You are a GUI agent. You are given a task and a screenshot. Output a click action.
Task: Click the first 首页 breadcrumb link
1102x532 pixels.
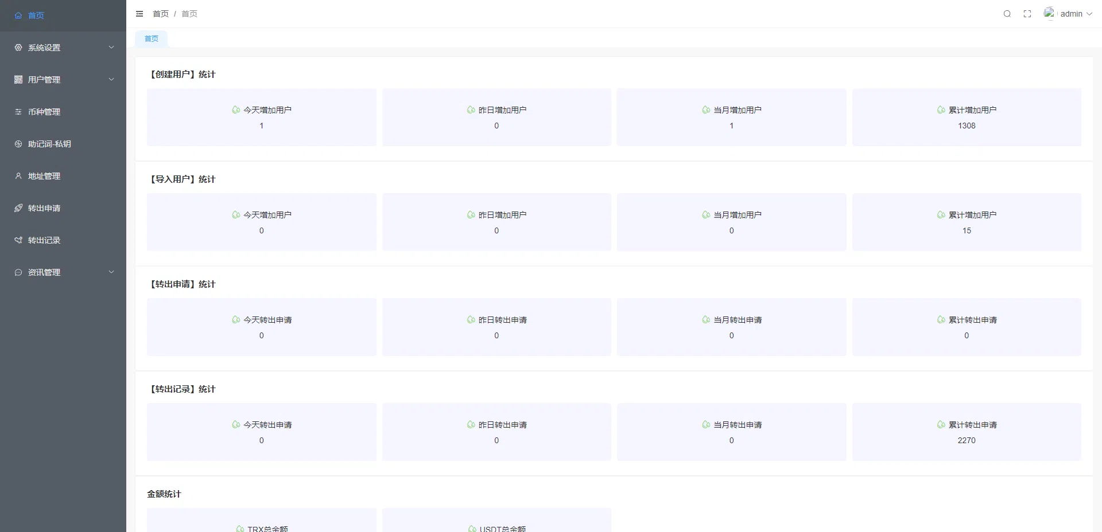(x=161, y=14)
